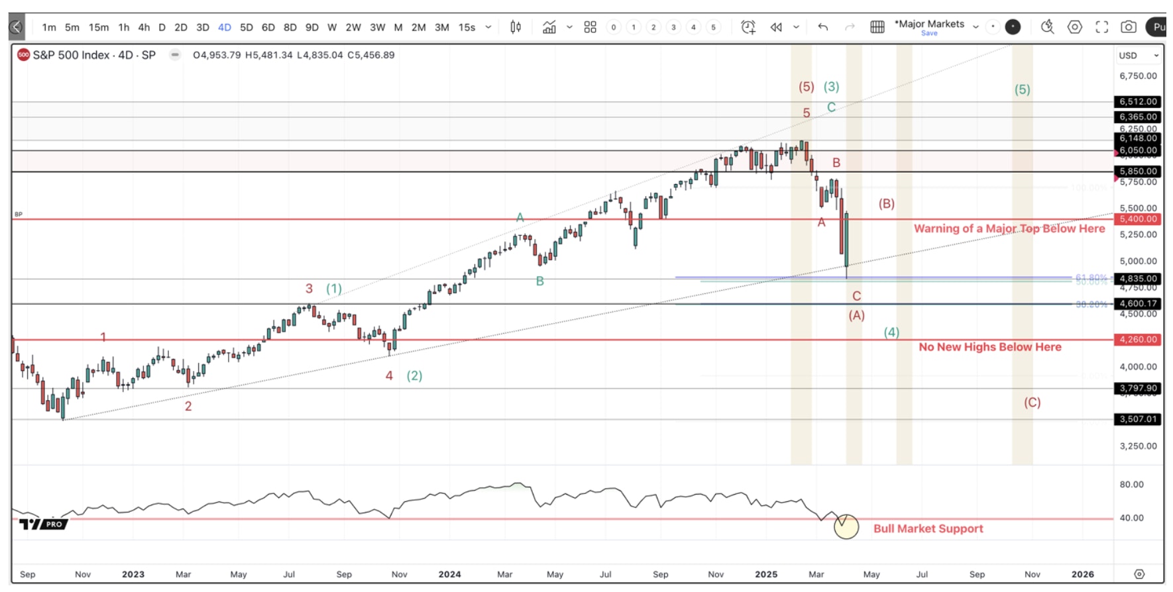
Task: Switch to the W weekly timeframe
Action: point(332,27)
